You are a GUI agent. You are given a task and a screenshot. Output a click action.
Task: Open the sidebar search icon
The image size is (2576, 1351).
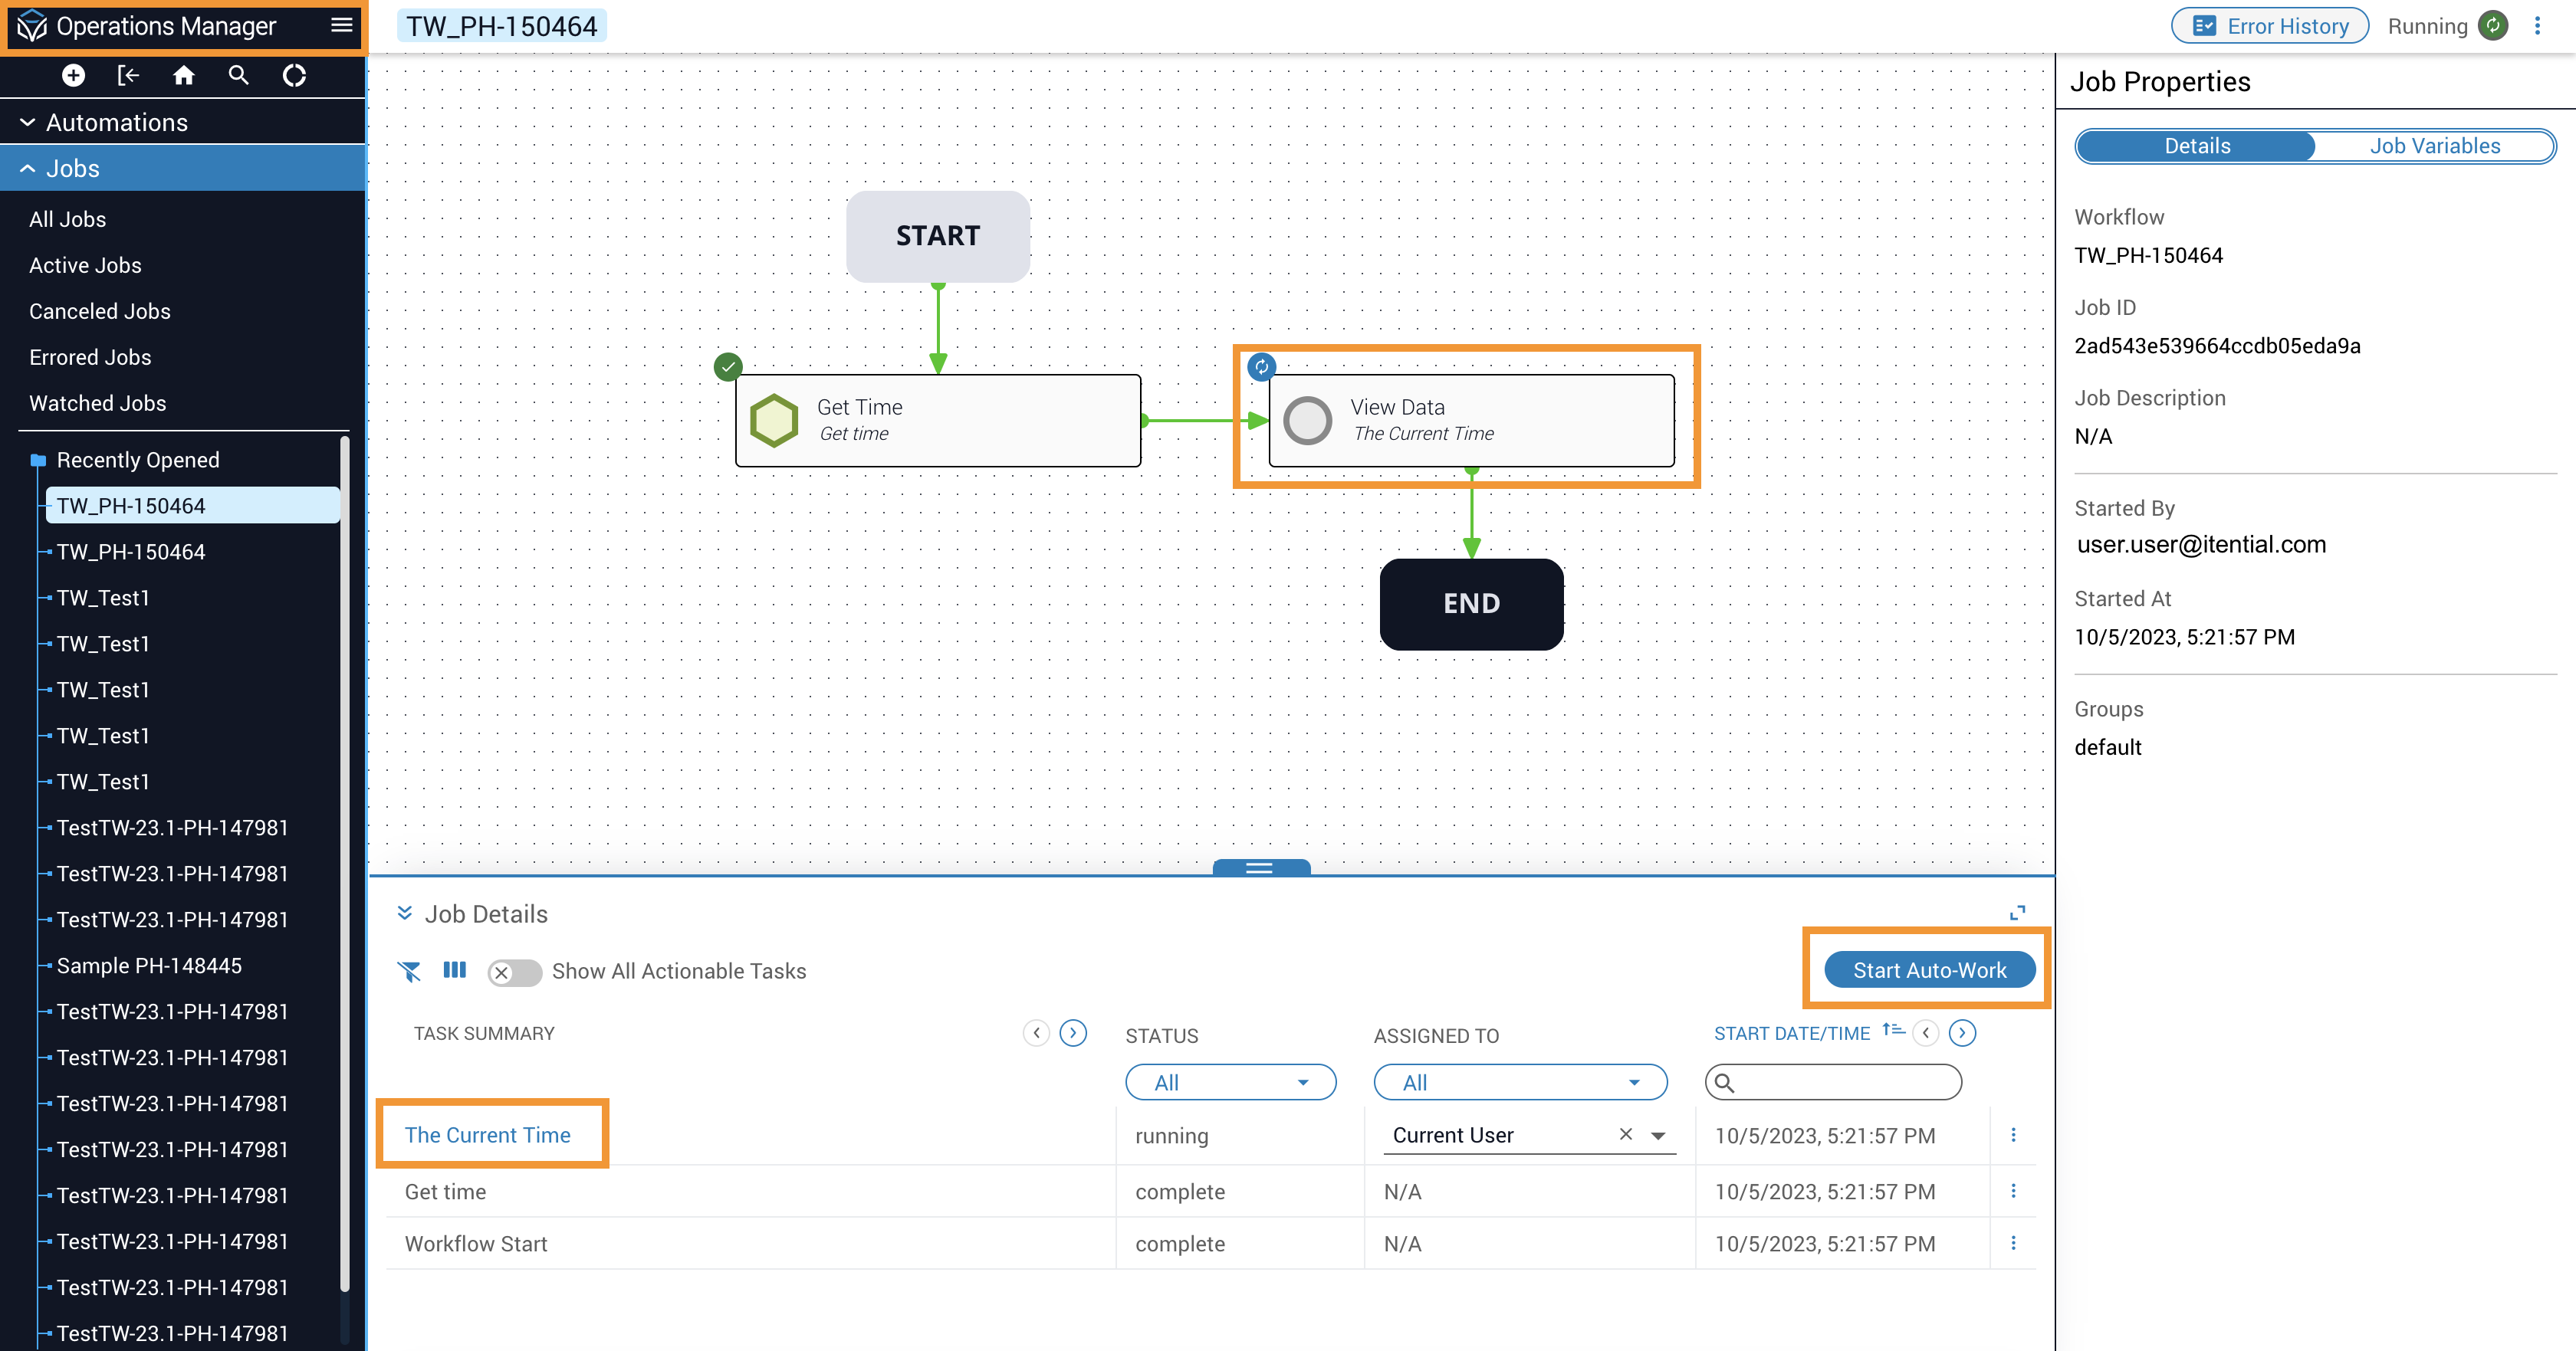pos(238,75)
